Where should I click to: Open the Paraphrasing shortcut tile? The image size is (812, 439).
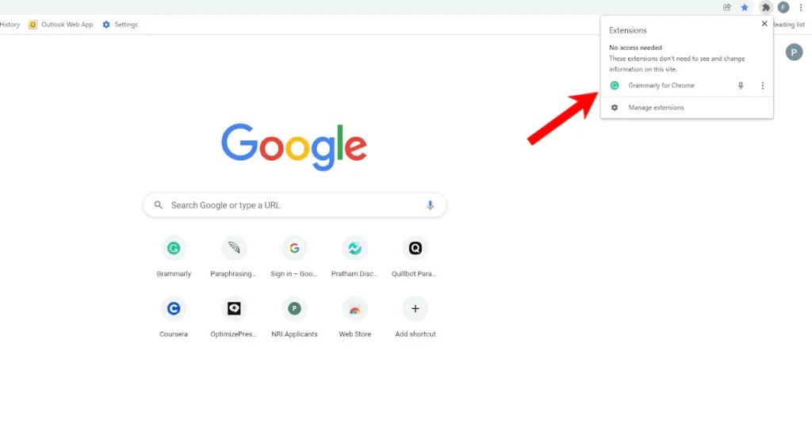[234, 258]
